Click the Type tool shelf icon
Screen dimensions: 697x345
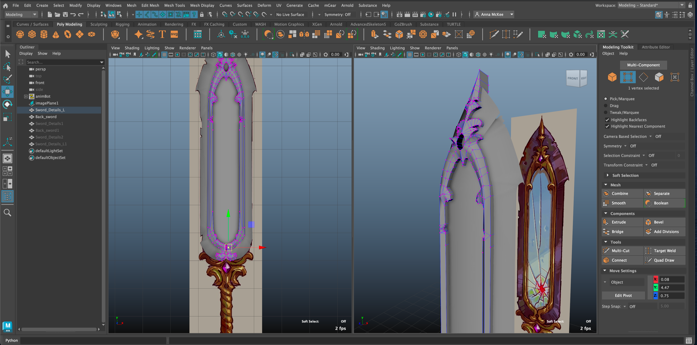click(162, 35)
